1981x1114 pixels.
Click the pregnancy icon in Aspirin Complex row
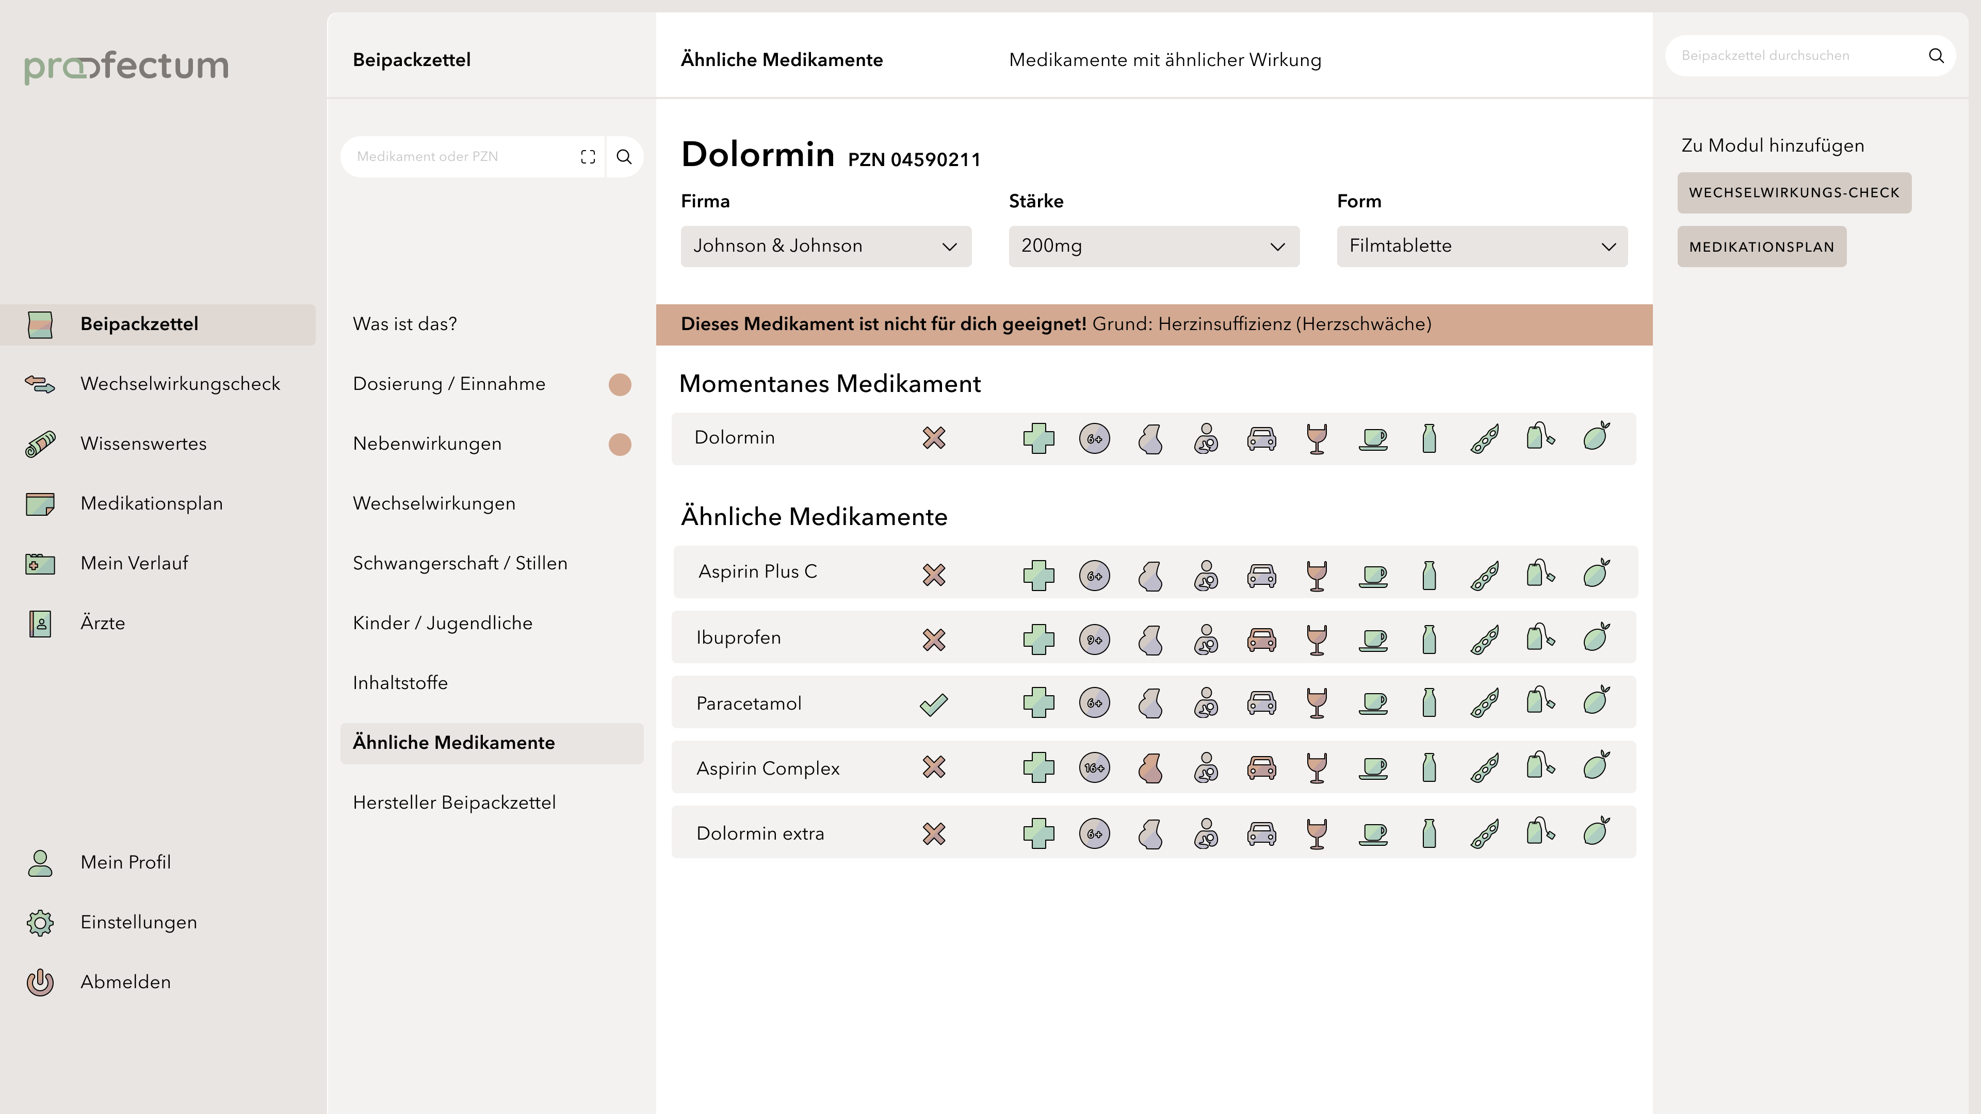1150,767
